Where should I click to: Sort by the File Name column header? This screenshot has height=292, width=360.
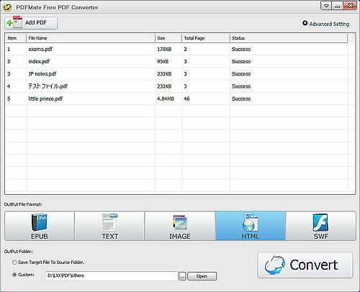[91, 38]
